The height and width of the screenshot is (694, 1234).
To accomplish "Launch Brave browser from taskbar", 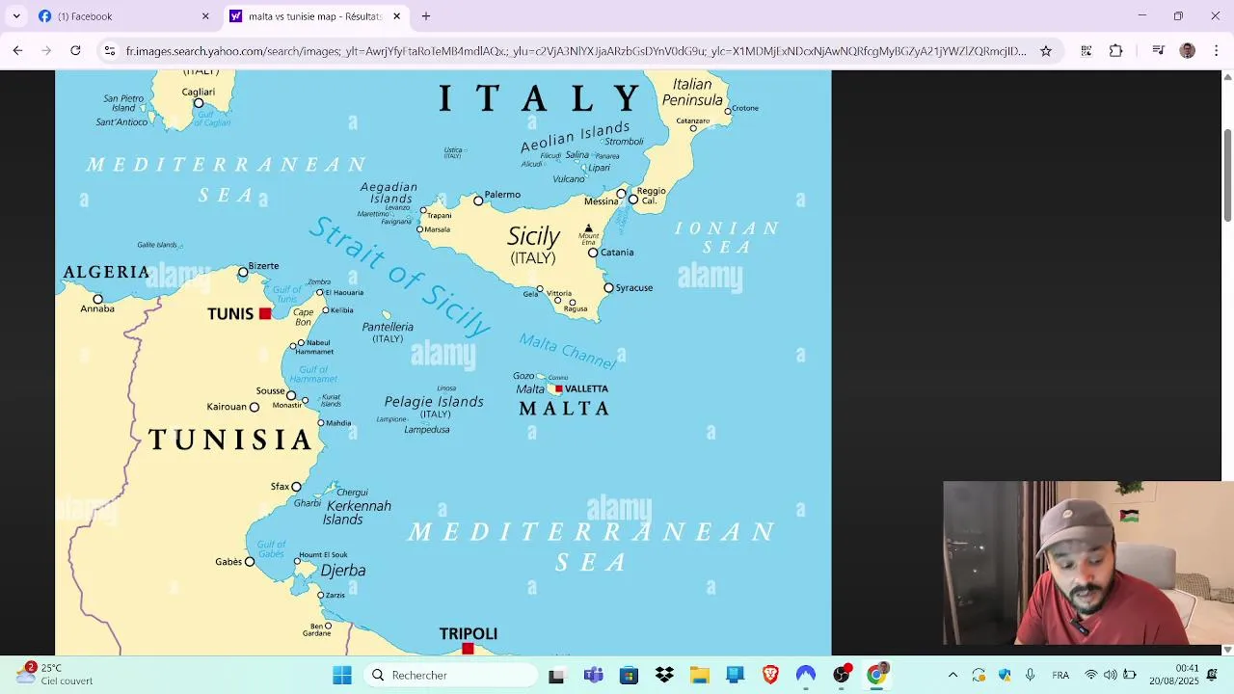I will pos(770,675).
